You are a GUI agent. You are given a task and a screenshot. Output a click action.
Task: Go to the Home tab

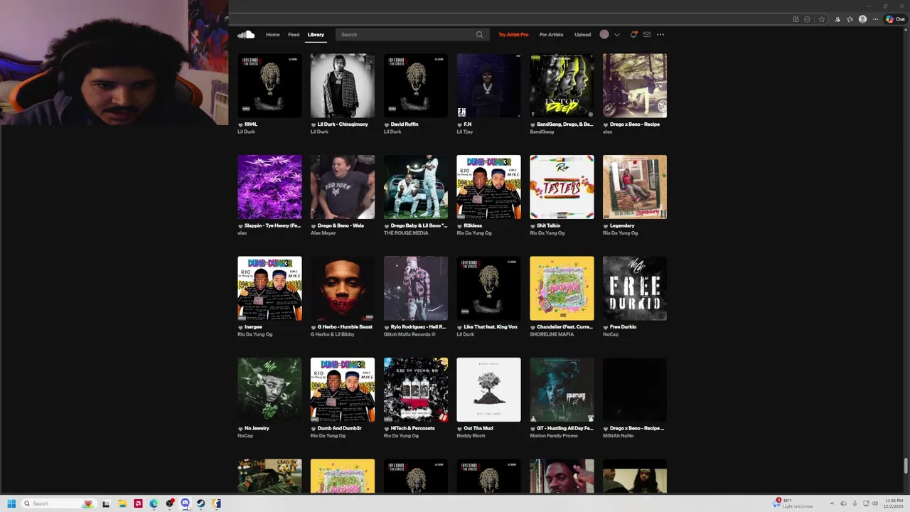coord(272,34)
